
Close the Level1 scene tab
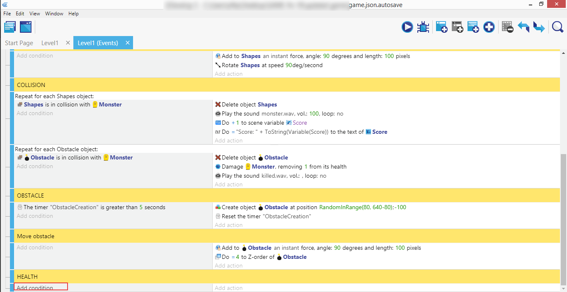(x=68, y=43)
